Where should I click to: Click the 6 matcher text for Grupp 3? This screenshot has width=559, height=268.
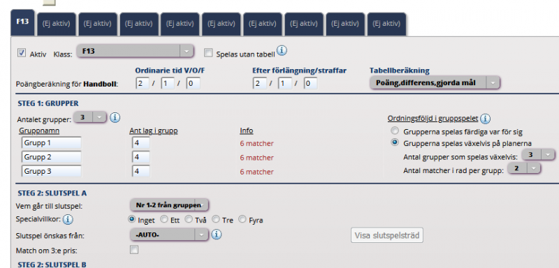(256, 172)
